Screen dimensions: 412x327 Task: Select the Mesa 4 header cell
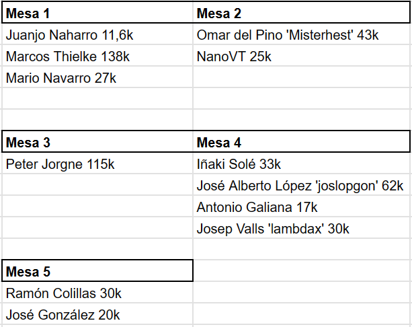(301, 143)
